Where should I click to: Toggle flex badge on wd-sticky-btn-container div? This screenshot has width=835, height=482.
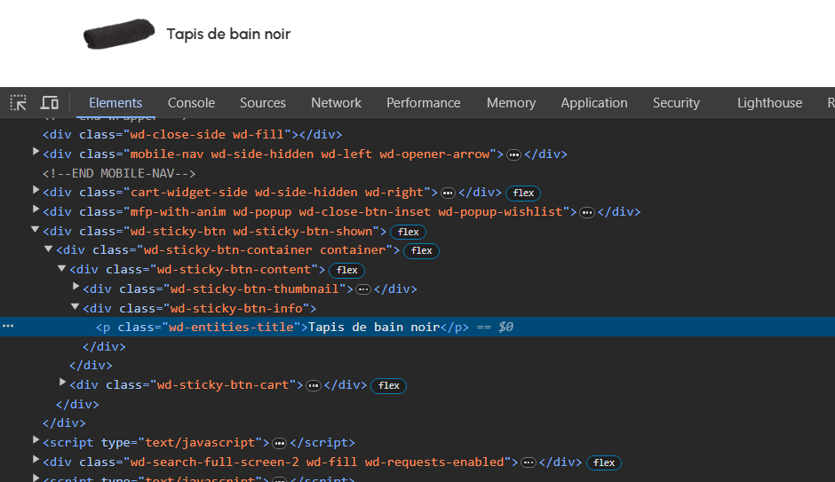click(x=421, y=250)
